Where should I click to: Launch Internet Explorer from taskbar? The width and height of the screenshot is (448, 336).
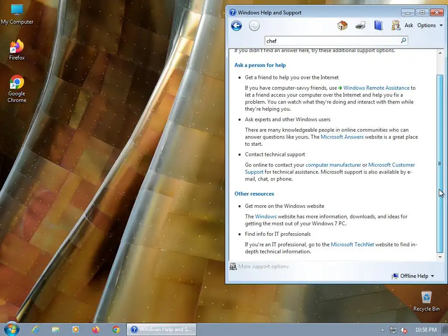(35, 329)
